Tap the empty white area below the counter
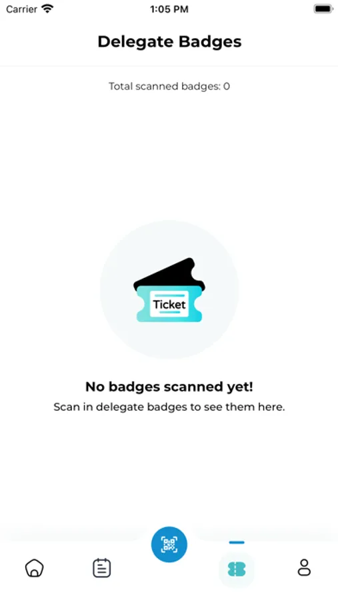The width and height of the screenshot is (338, 600). coord(169,153)
